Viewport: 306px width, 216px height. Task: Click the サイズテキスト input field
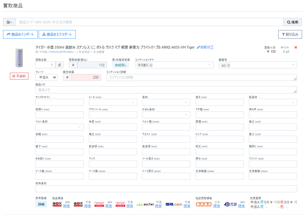click(59, 102)
